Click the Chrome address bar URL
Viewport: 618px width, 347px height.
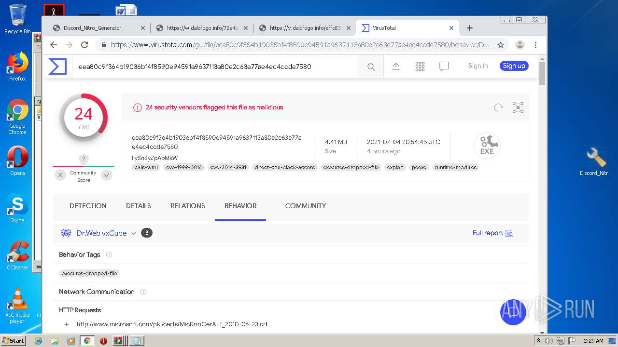tap(300, 45)
